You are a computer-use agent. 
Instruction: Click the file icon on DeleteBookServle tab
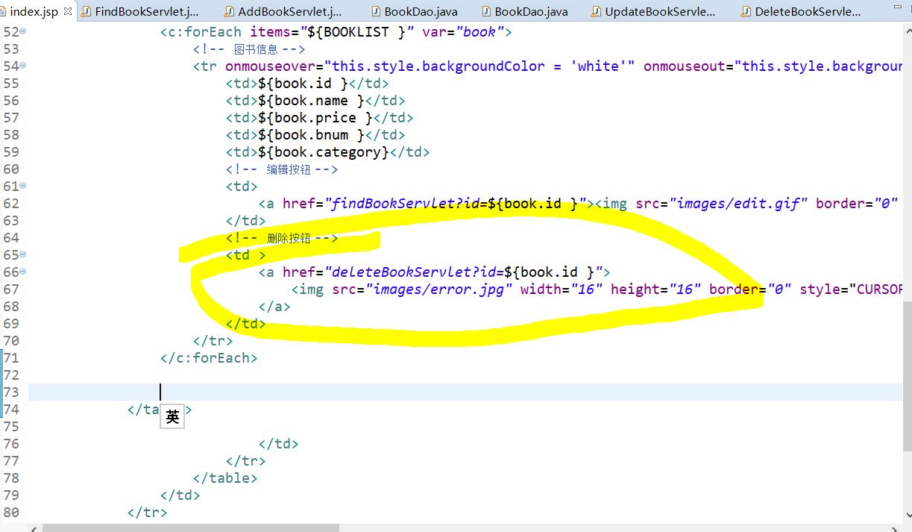[746, 12]
